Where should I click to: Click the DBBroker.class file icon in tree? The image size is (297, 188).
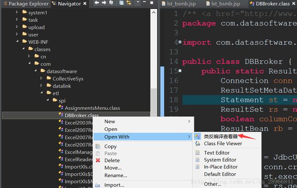61,115
